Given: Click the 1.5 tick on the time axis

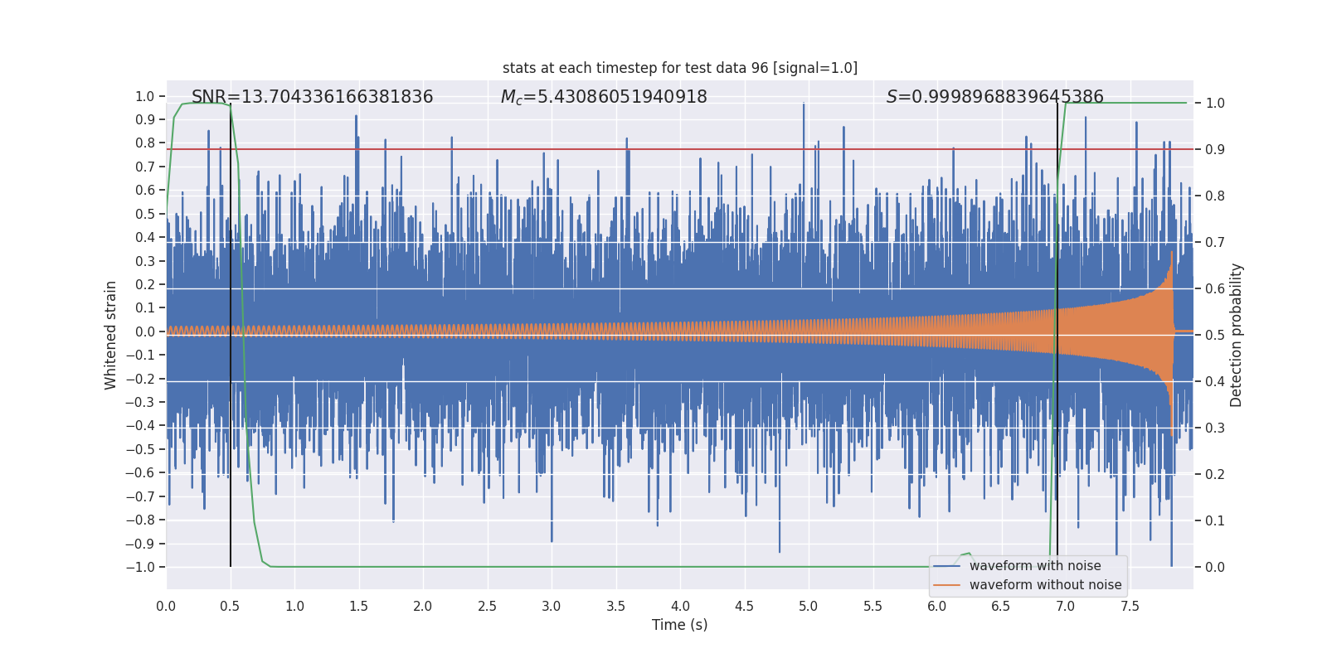Looking at the screenshot, I should click(358, 606).
